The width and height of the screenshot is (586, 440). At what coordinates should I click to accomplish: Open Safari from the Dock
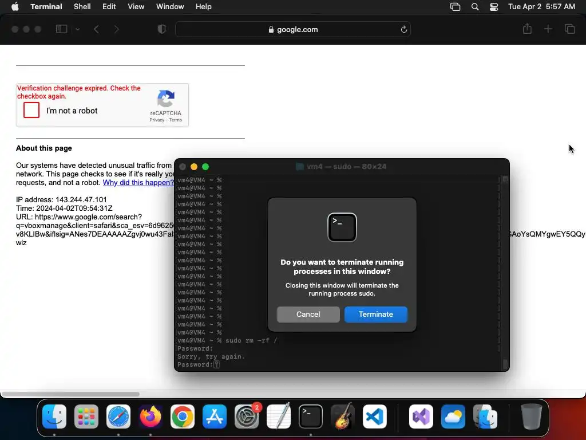[x=118, y=417]
